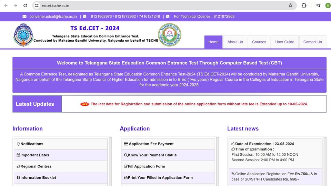Image resolution: width=331 pixels, height=186 pixels.
Task: Reload the page with refresh icon
Action: click(25, 6)
